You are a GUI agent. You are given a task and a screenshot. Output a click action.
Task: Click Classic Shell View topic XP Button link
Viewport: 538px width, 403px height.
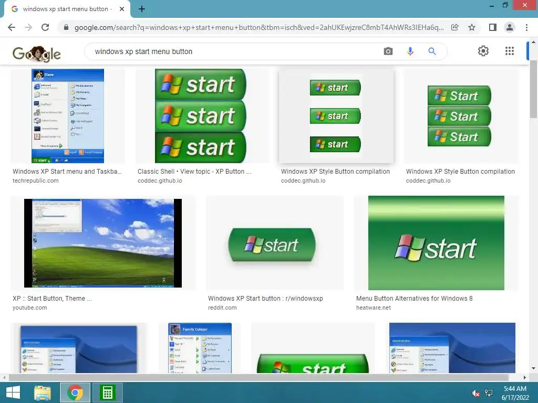pyautogui.click(x=194, y=172)
